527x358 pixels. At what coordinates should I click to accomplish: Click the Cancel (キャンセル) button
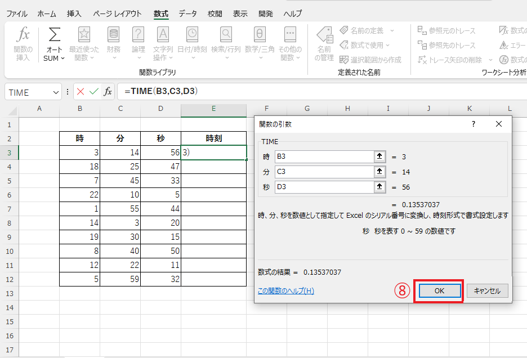[x=487, y=291]
